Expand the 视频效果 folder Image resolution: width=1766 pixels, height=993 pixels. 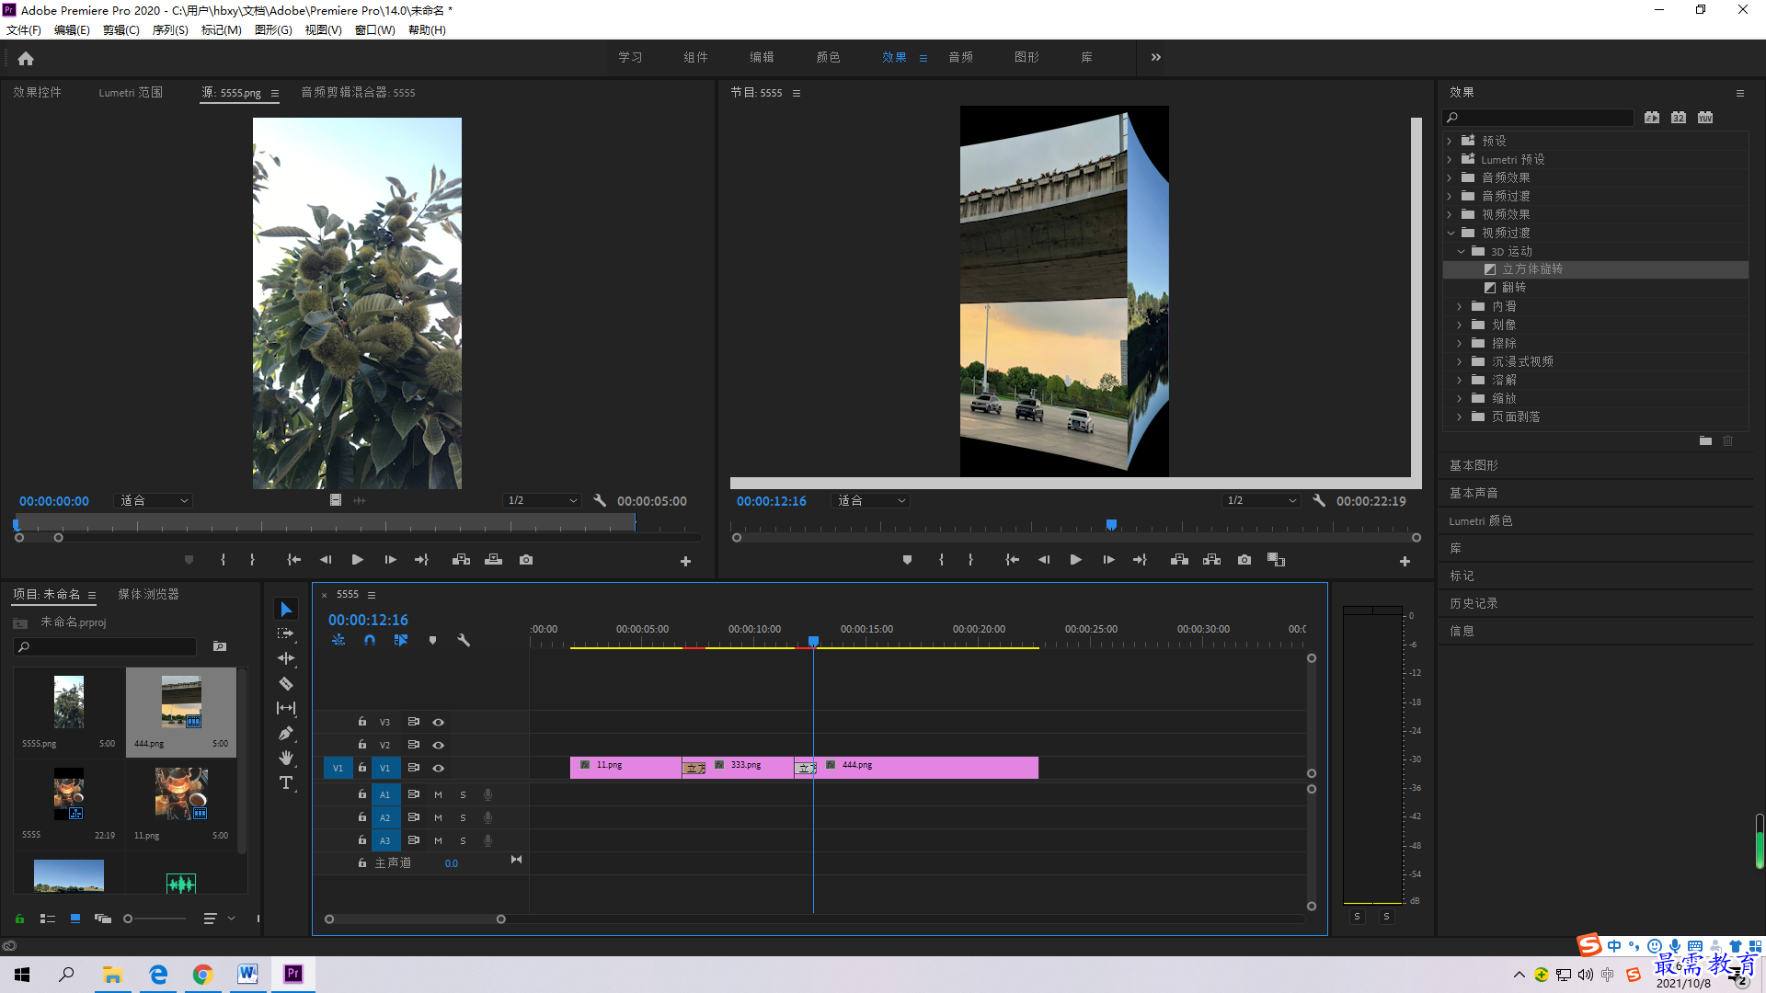[x=1450, y=214]
